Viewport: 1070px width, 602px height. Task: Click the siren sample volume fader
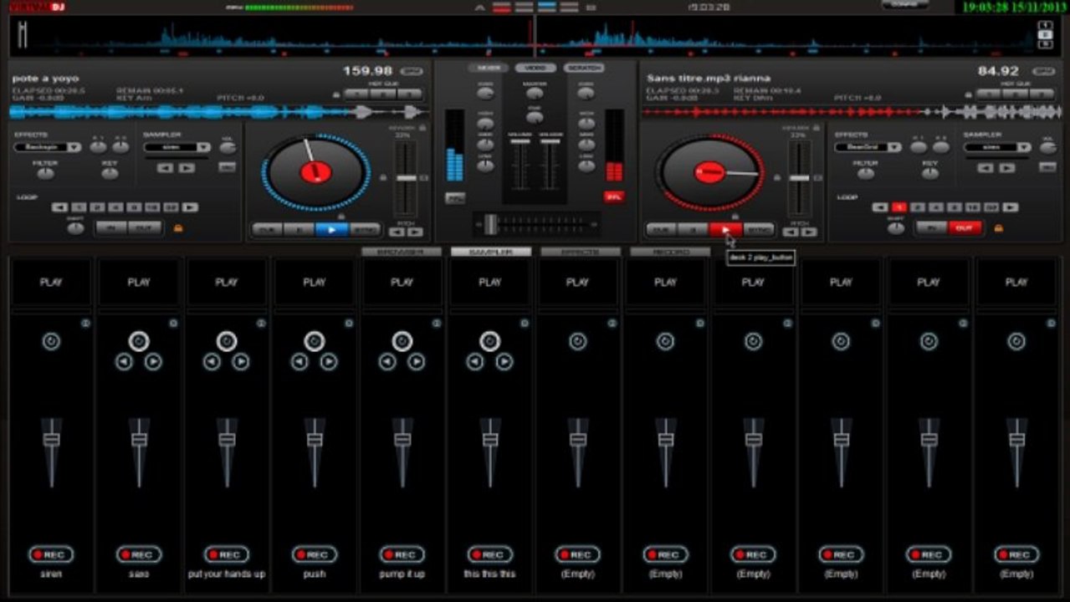51,439
